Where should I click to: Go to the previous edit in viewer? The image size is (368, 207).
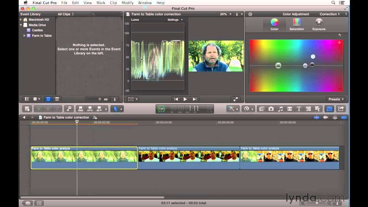coord(176,99)
